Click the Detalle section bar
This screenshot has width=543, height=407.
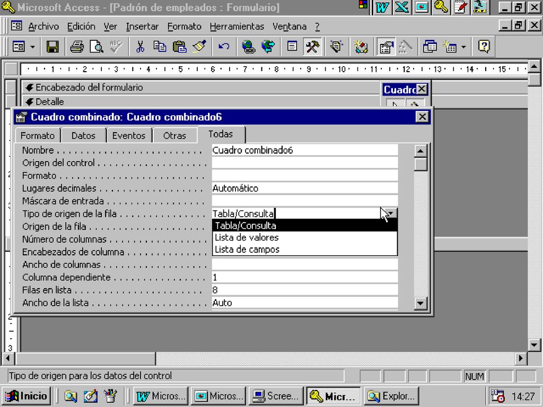click(201, 102)
